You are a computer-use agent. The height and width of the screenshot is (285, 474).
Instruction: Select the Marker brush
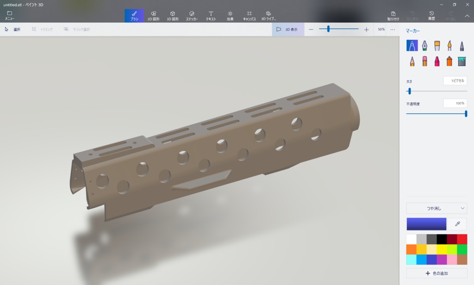click(x=412, y=45)
